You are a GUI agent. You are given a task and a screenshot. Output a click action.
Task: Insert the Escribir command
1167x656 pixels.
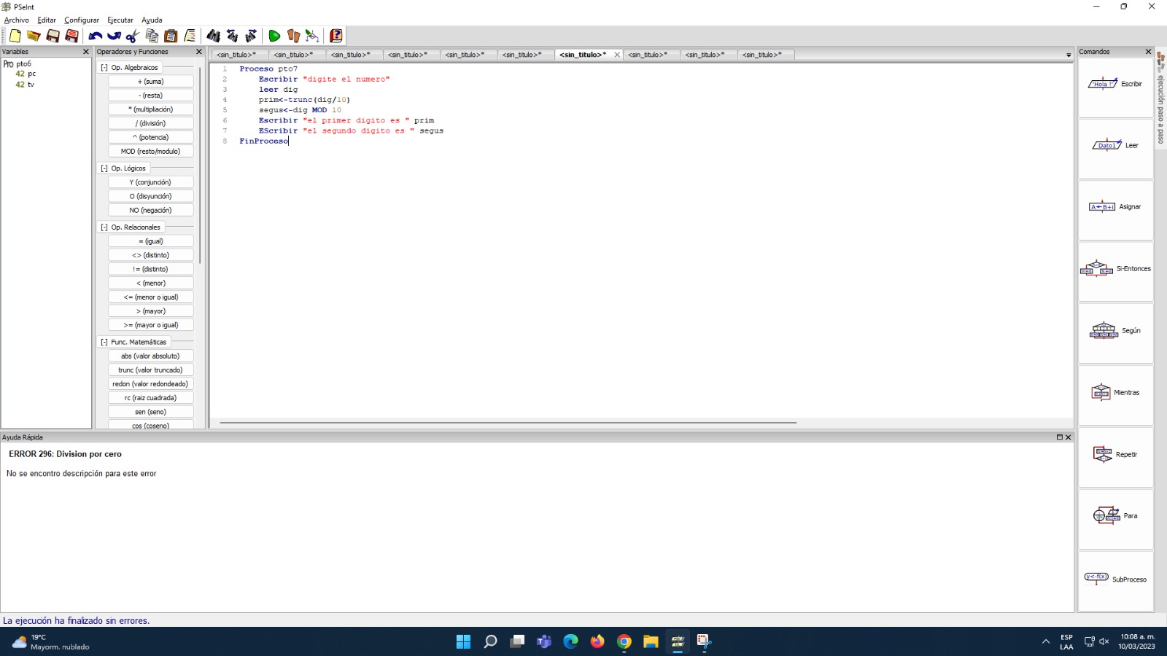click(x=1115, y=87)
